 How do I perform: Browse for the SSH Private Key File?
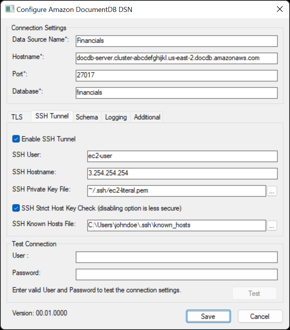point(272,191)
